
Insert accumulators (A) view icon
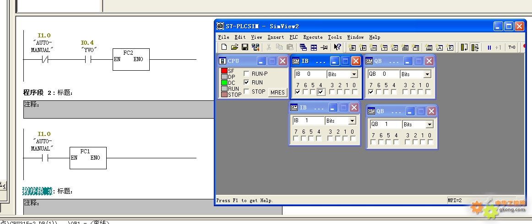[x=440, y=47]
